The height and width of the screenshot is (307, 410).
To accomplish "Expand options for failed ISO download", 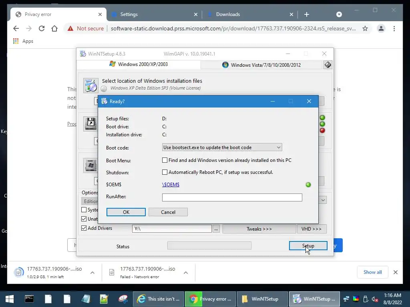I will point(186,273).
